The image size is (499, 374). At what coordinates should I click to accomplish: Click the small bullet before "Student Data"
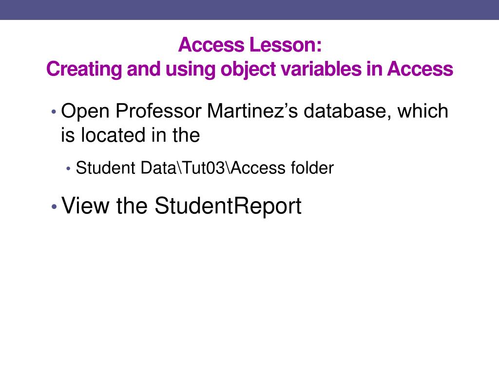[68, 168]
